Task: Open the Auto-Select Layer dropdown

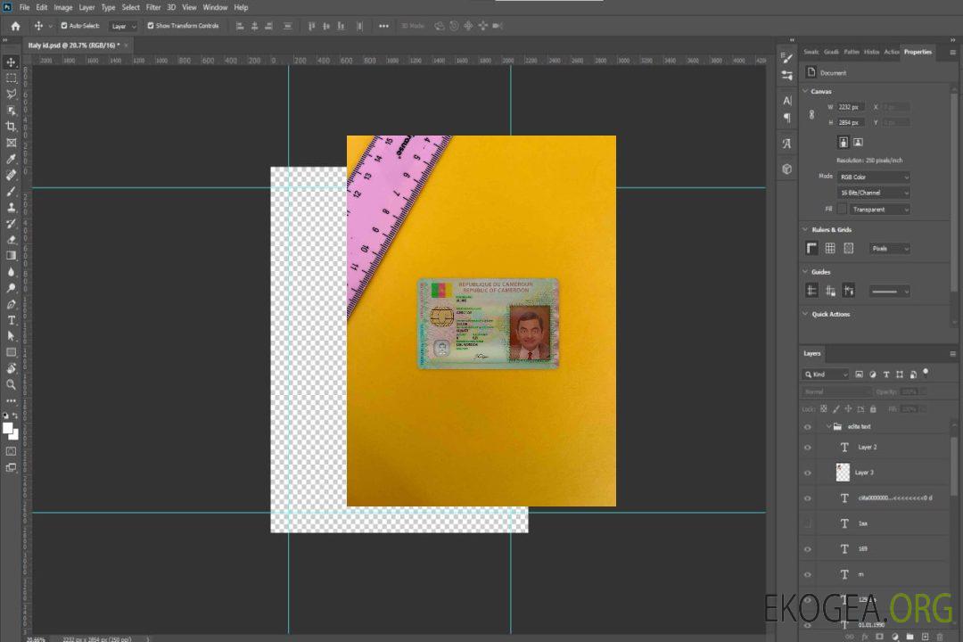Action: click(x=123, y=27)
